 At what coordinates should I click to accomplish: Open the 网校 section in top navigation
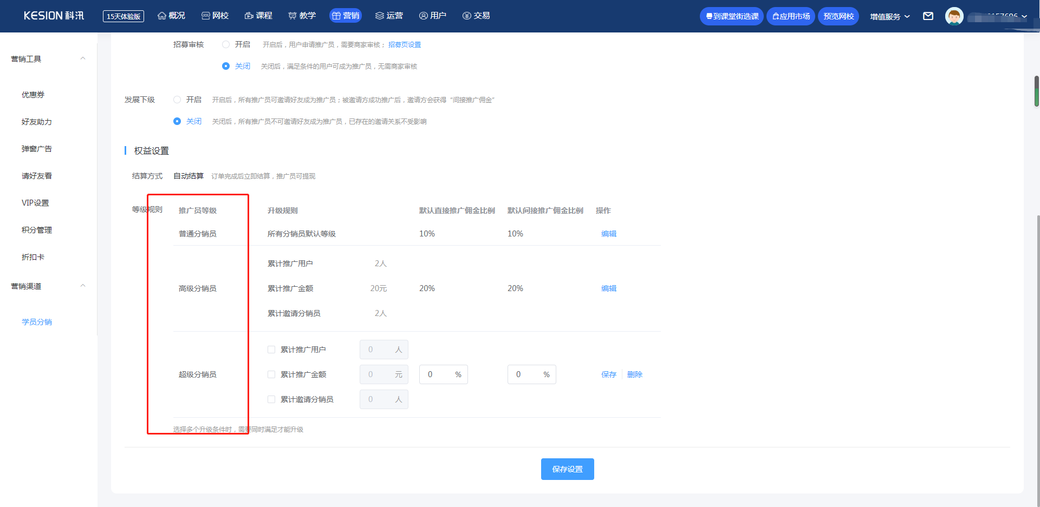pyautogui.click(x=215, y=16)
